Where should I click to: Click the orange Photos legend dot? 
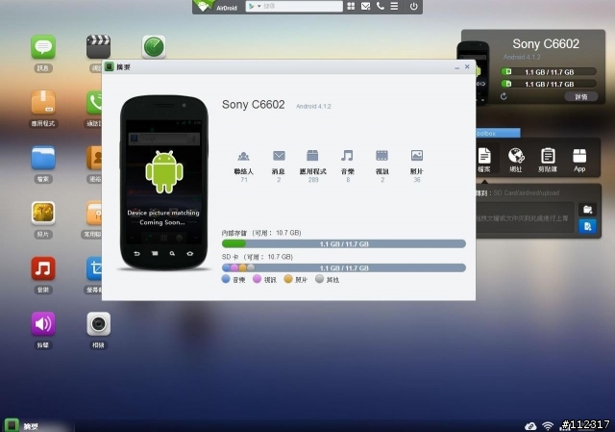pos(288,279)
